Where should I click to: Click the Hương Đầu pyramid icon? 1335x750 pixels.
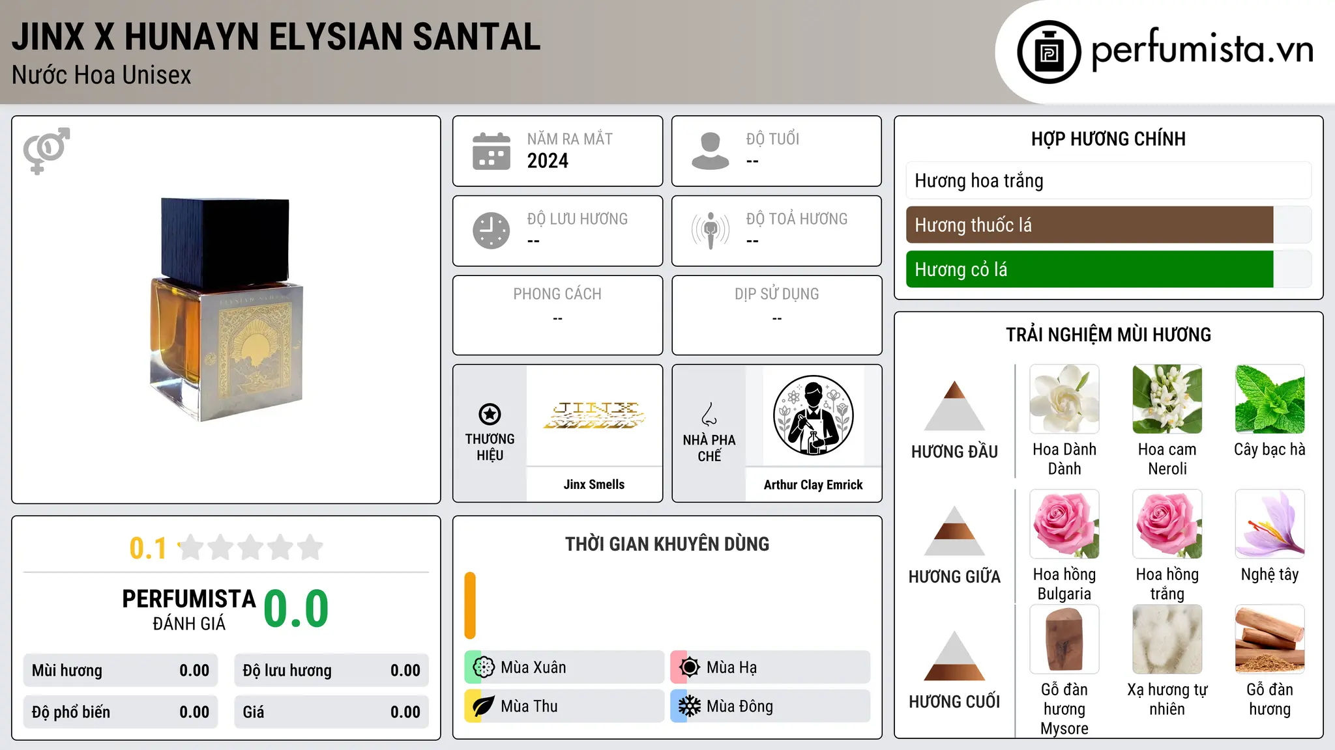click(x=954, y=406)
